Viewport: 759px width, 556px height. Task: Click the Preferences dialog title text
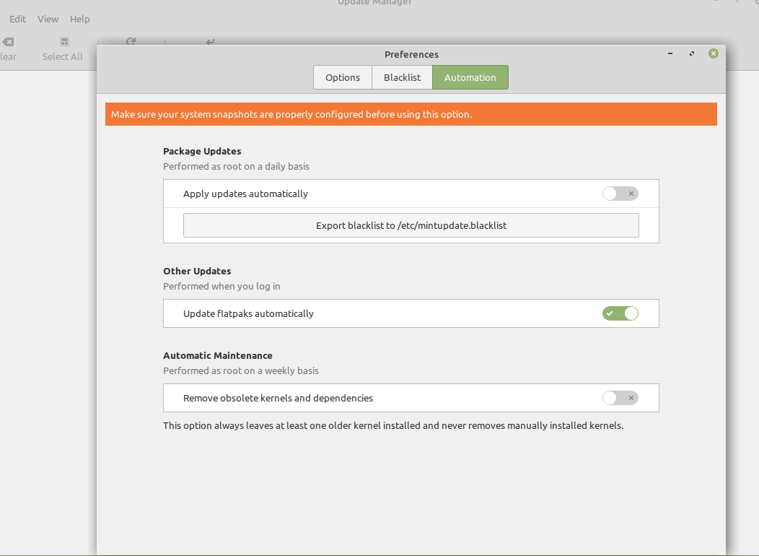click(411, 54)
